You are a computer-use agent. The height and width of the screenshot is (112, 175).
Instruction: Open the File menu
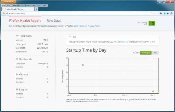tap(3, 6)
